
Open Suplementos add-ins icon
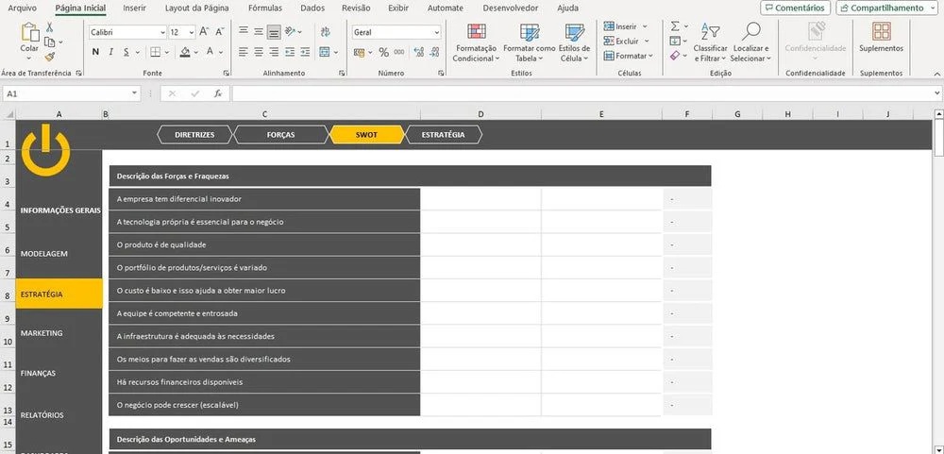pos(882,31)
